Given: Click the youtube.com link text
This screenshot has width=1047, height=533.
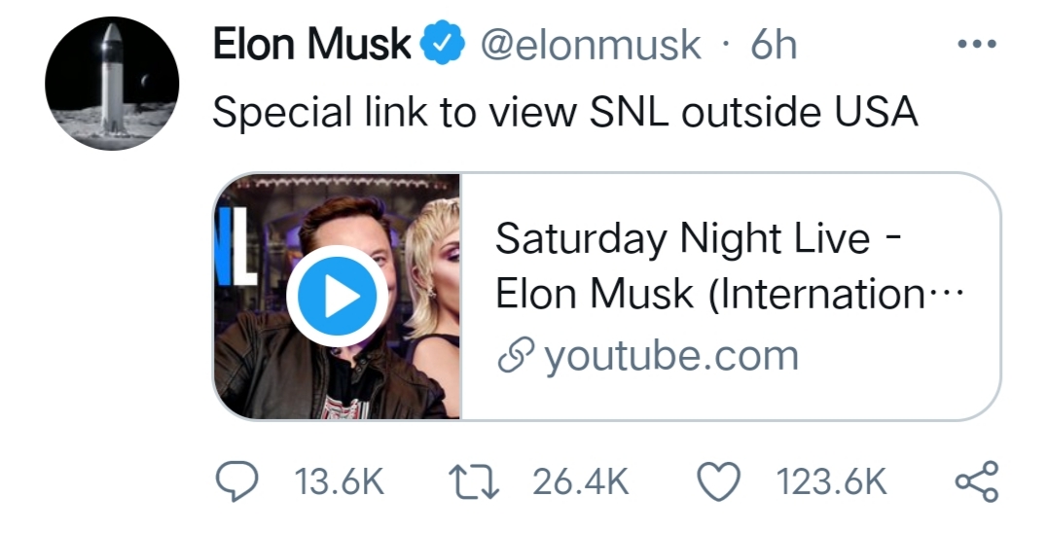Looking at the screenshot, I should 671,355.
